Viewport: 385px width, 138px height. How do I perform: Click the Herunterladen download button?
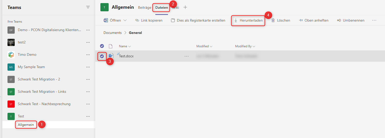click(x=248, y=20)
